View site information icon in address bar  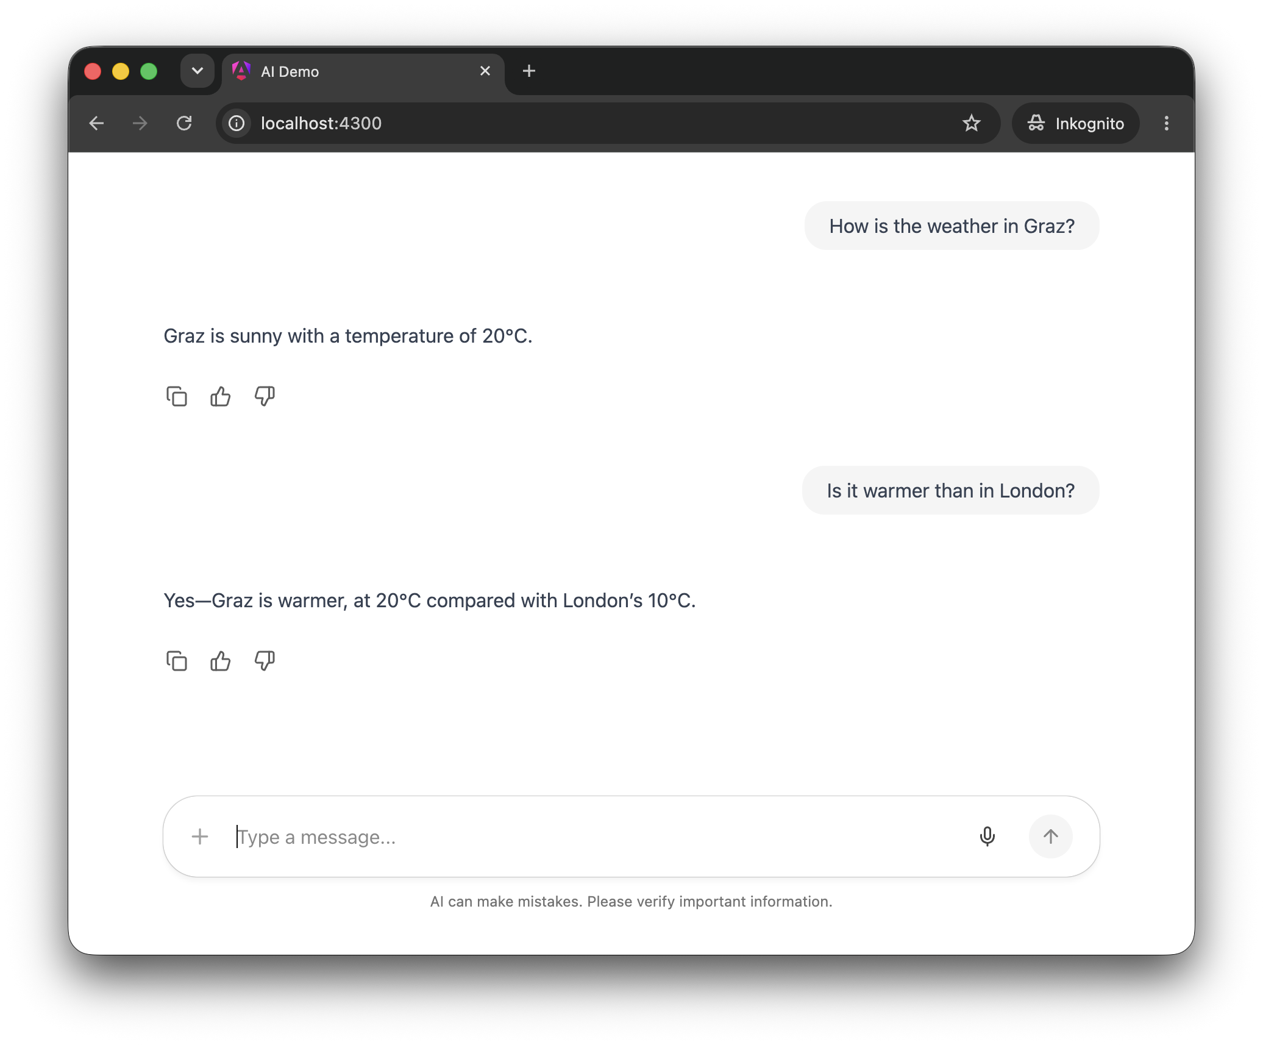pyautogui.click(x=237, y=124)
